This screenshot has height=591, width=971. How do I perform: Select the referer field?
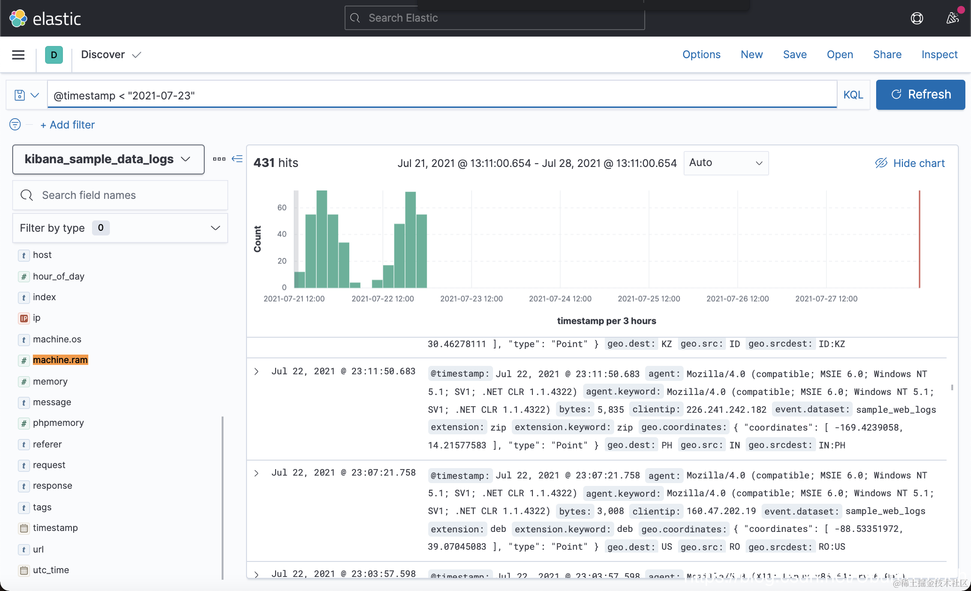click(x=47, y=444)
